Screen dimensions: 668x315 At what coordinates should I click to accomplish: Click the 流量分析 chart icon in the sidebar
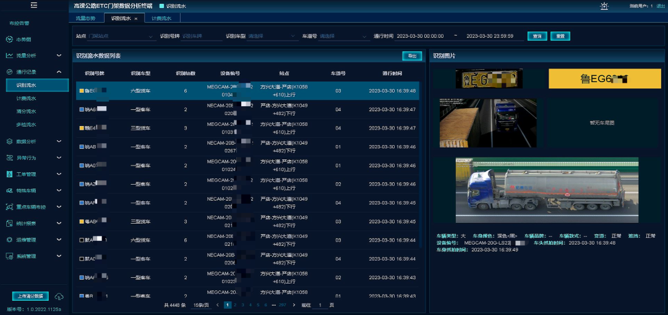pos(9,56)
